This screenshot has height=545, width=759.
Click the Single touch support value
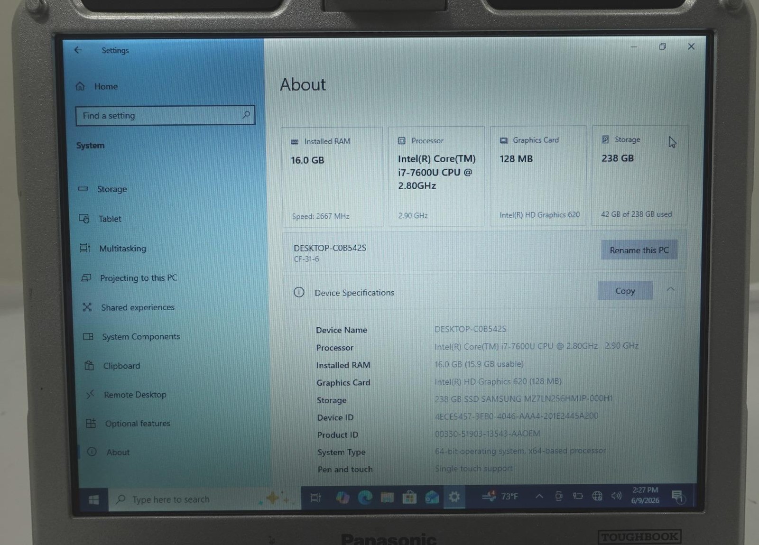pos(473,468)
